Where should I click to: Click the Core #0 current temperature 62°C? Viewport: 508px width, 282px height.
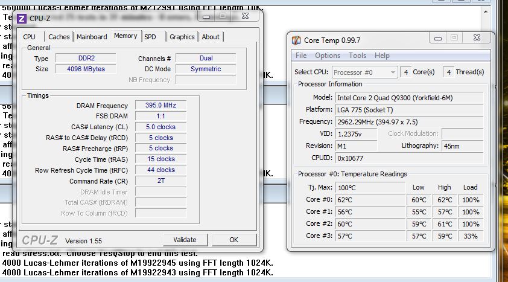click(x=370, y=200)
